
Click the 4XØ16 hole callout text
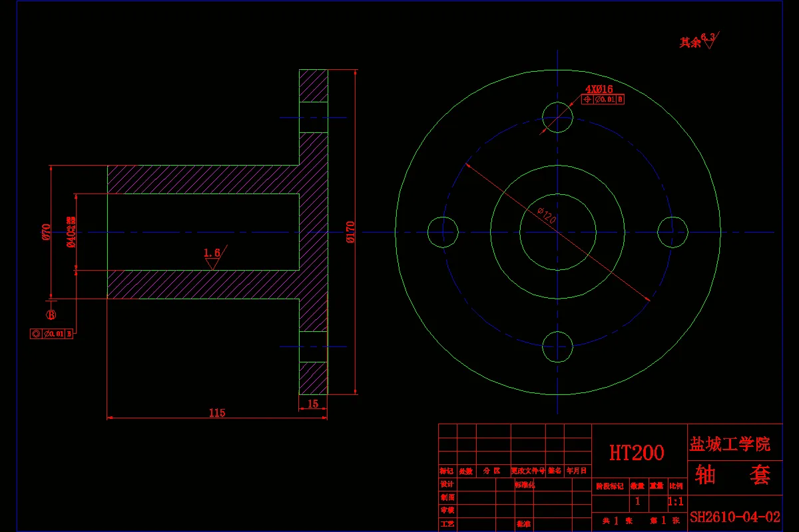point(599,88)
